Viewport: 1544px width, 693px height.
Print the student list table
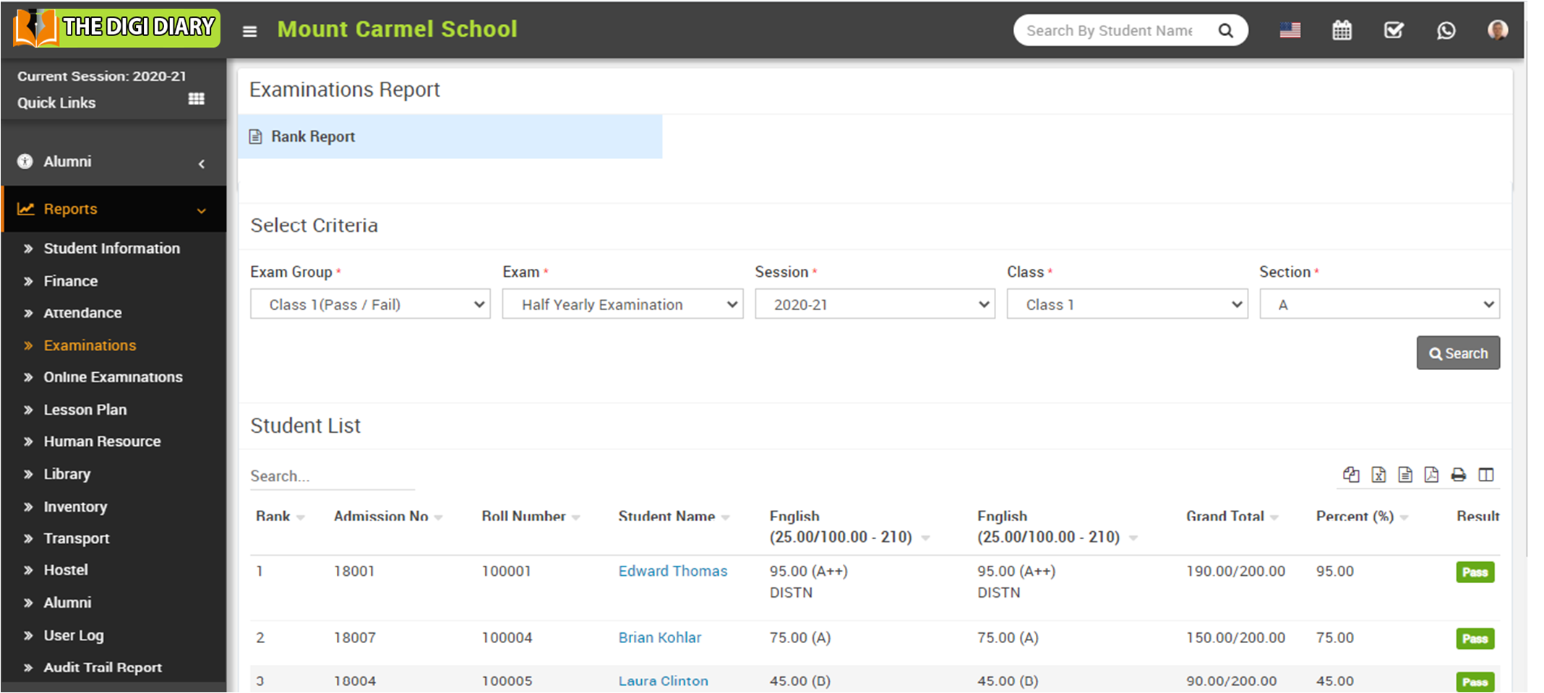pos(1458,475)
